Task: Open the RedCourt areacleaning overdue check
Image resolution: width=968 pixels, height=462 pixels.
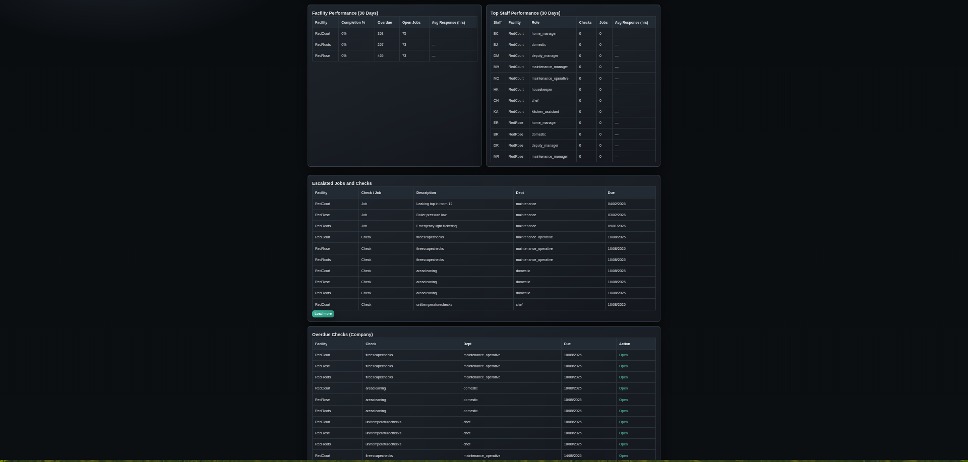Action: [623, 388]
